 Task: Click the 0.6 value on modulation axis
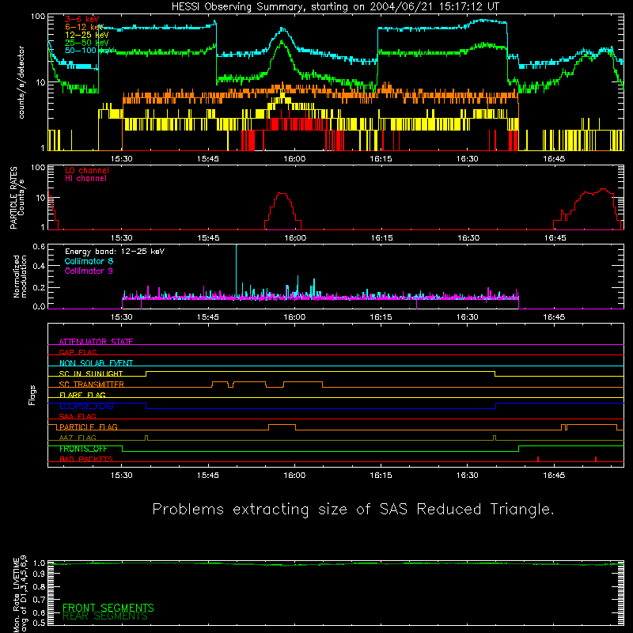(39, 247)
